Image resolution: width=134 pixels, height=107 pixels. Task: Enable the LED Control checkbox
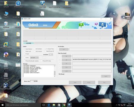point(35,51)
